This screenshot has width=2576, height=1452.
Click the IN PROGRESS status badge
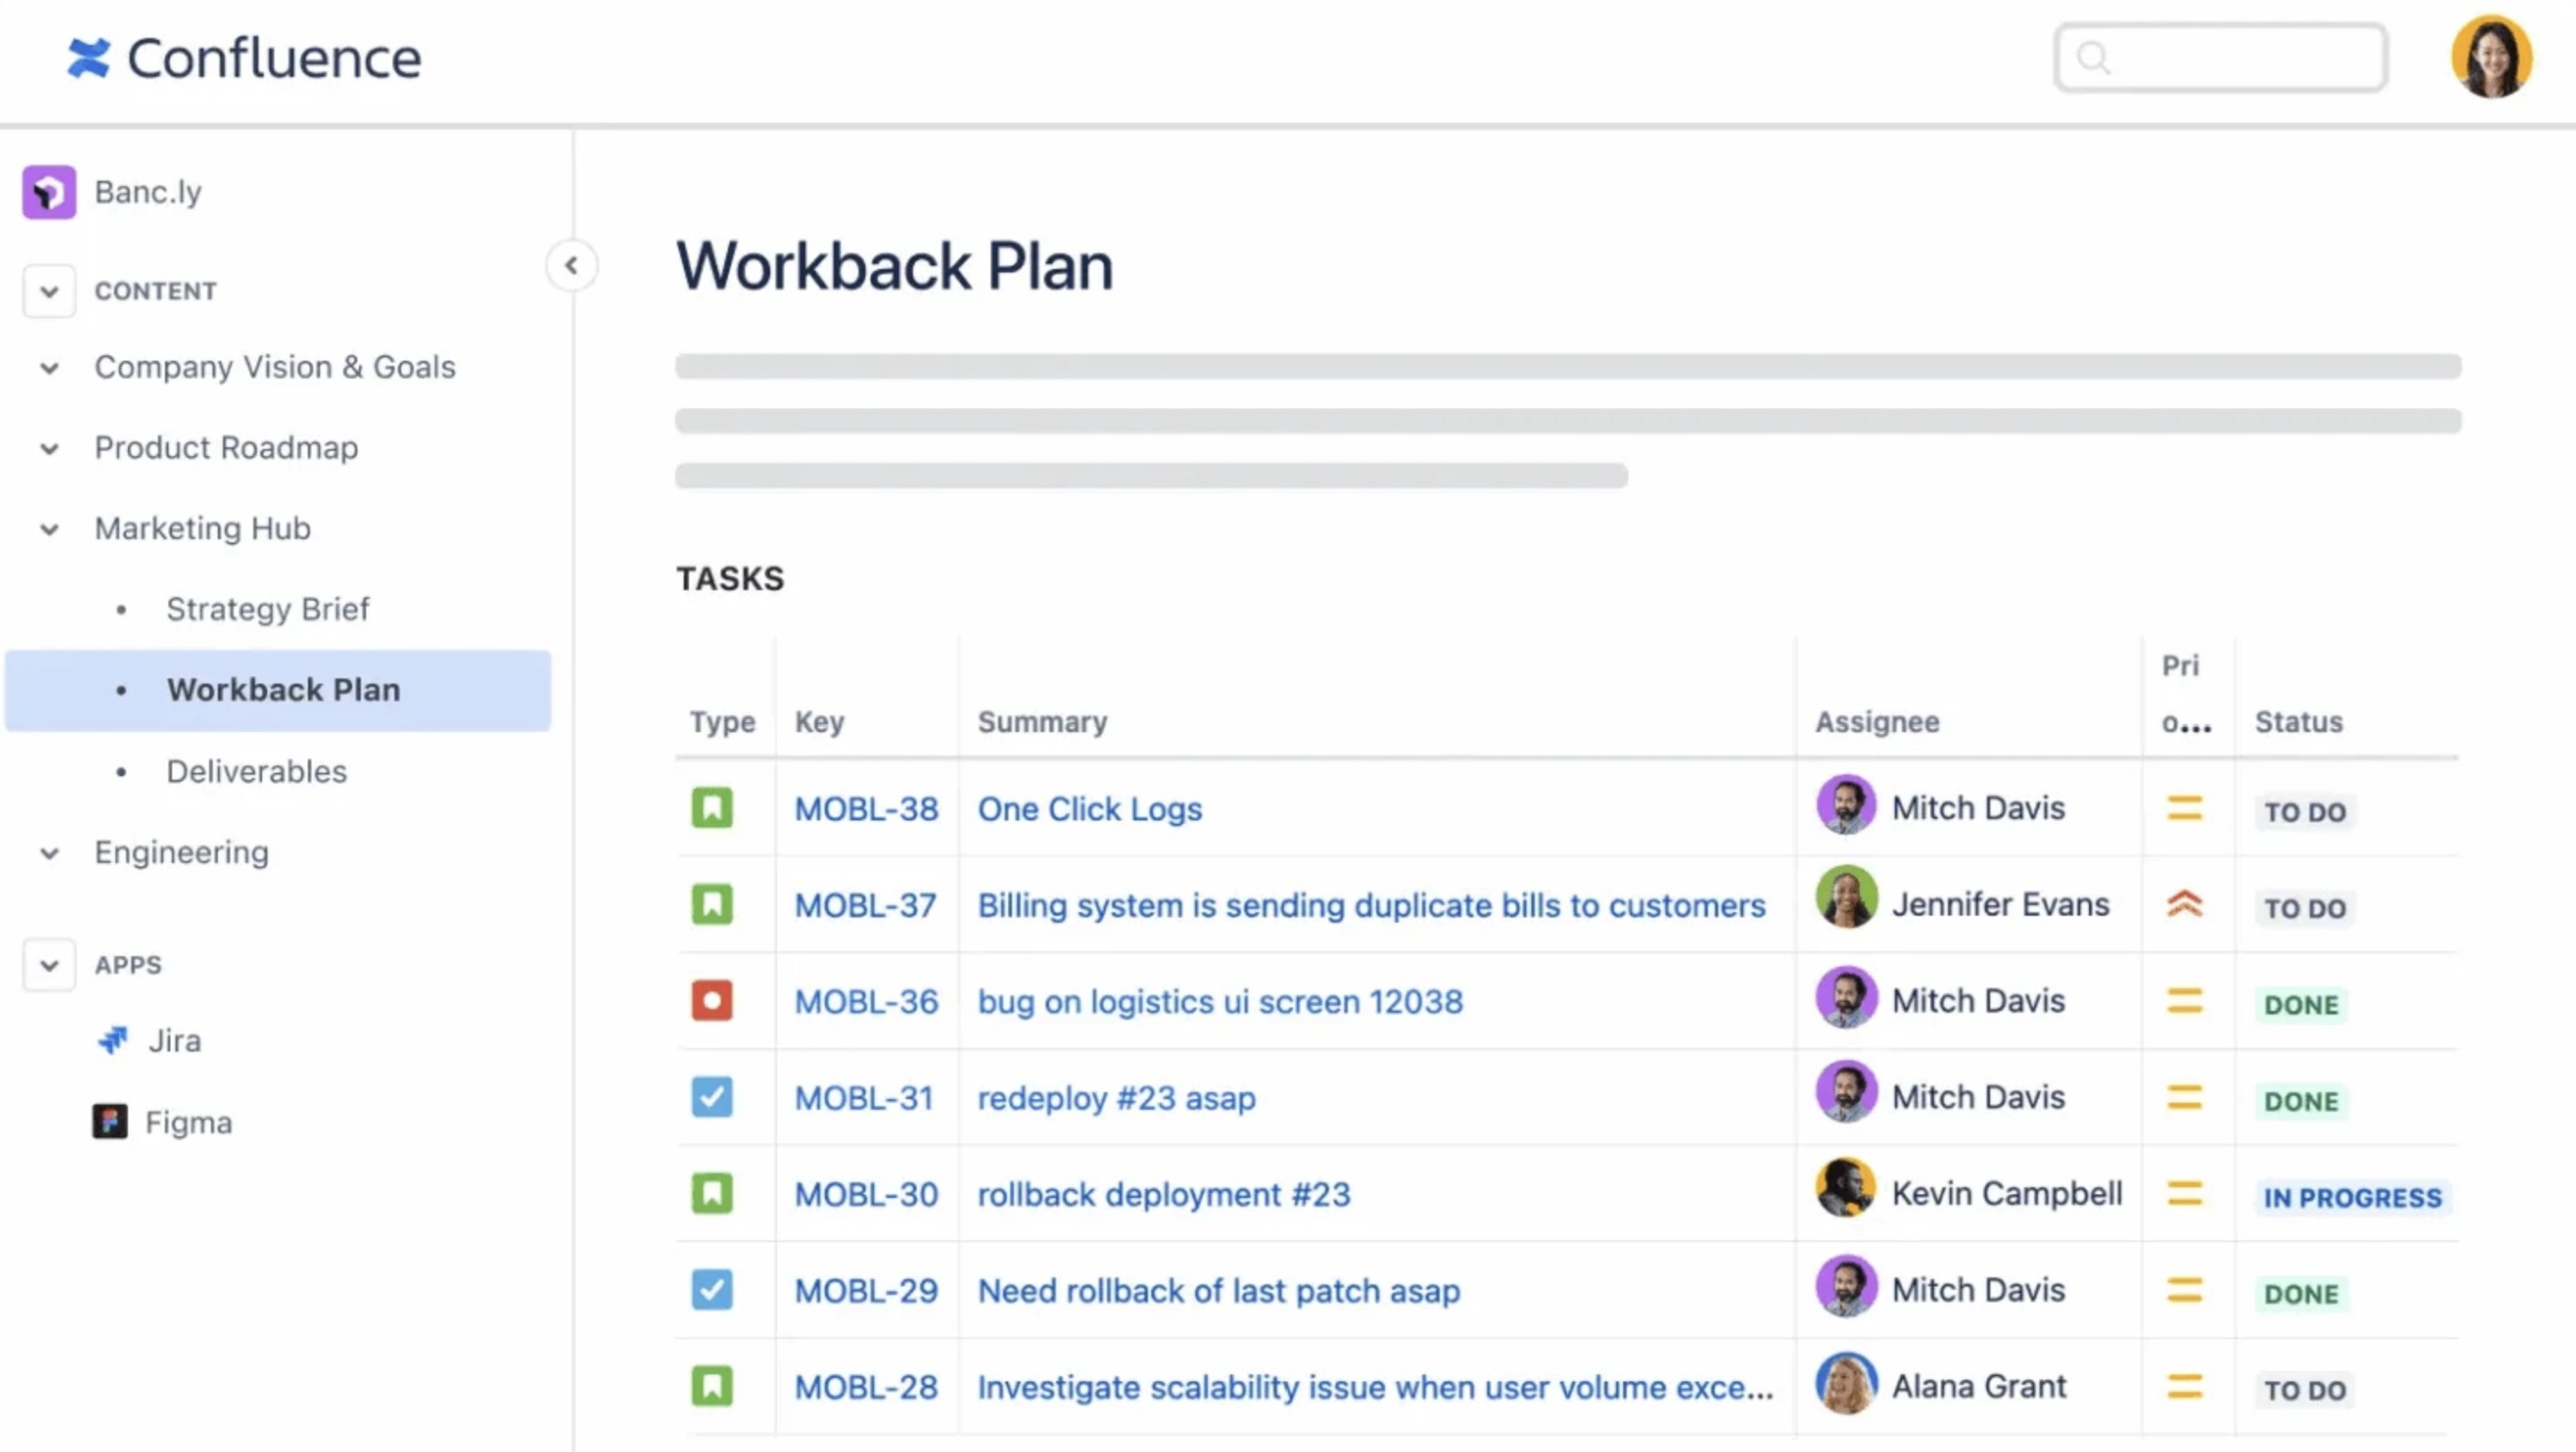tap(2352, 1197)
